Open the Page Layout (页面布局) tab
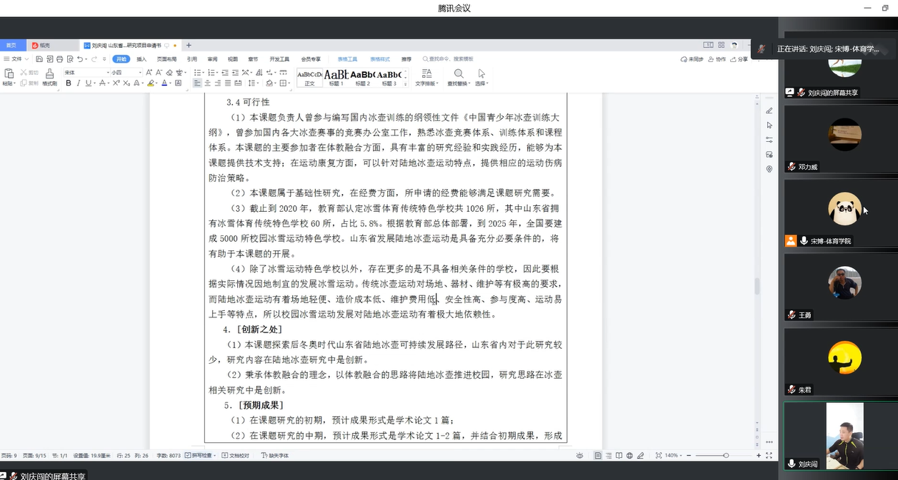The width and height of the screenshot is (898, 480). [x=166, y=59]
